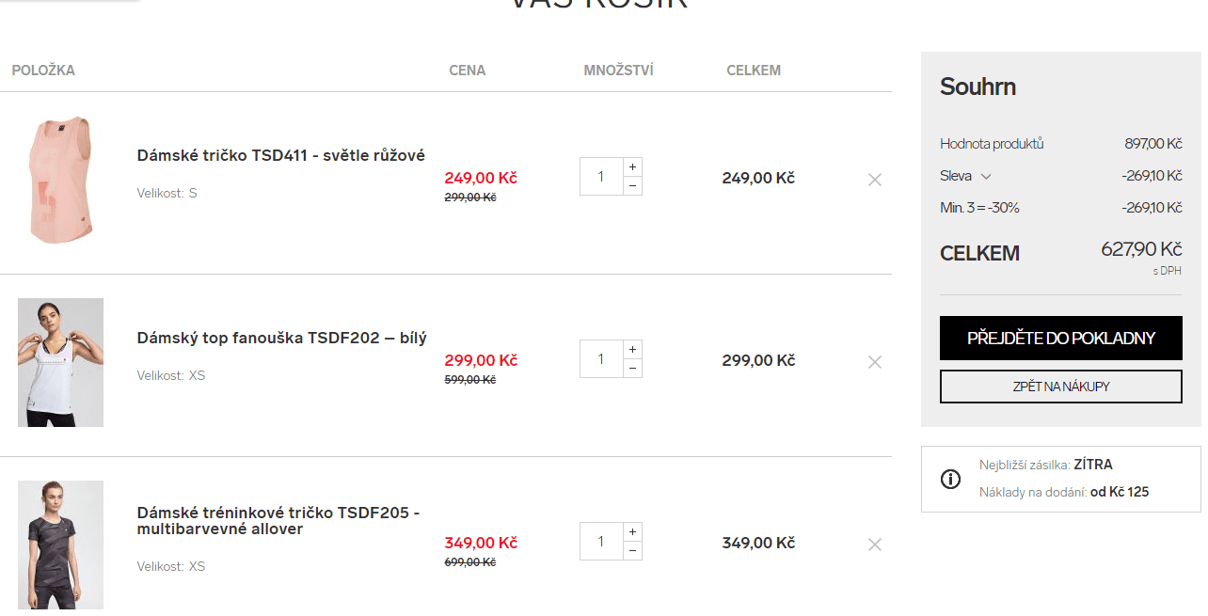Image resolution: width=1208 pixels, height=616 pixels.
Task: Open the pink tank top product thumbnail
Action: point(60,180)
